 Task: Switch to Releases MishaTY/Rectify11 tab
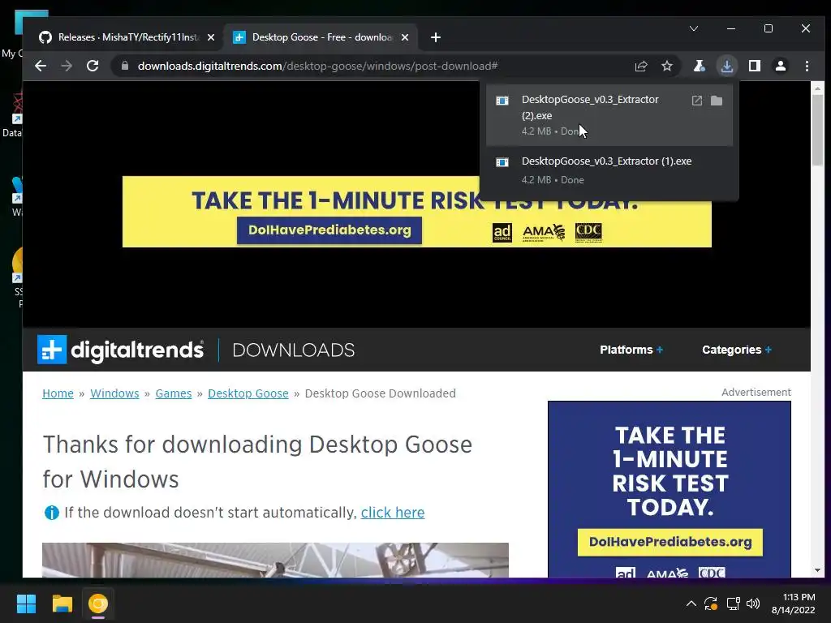[127, 37]
